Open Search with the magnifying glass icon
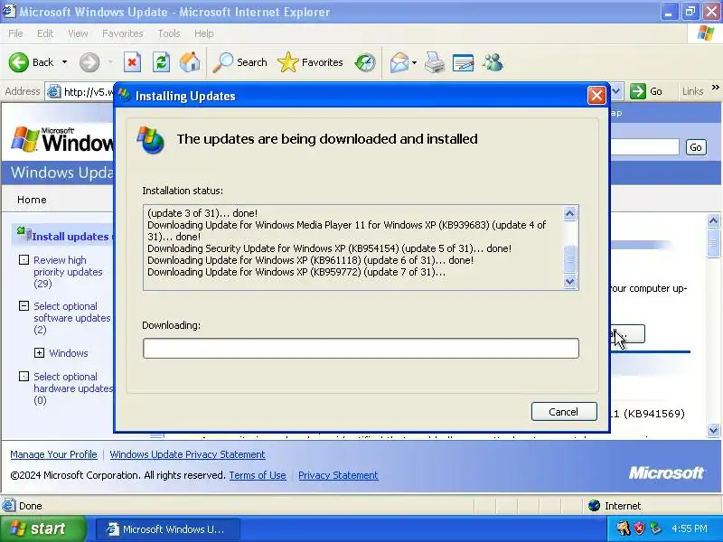The height and width of the screenshot is (542, 723). coord(223,62)
